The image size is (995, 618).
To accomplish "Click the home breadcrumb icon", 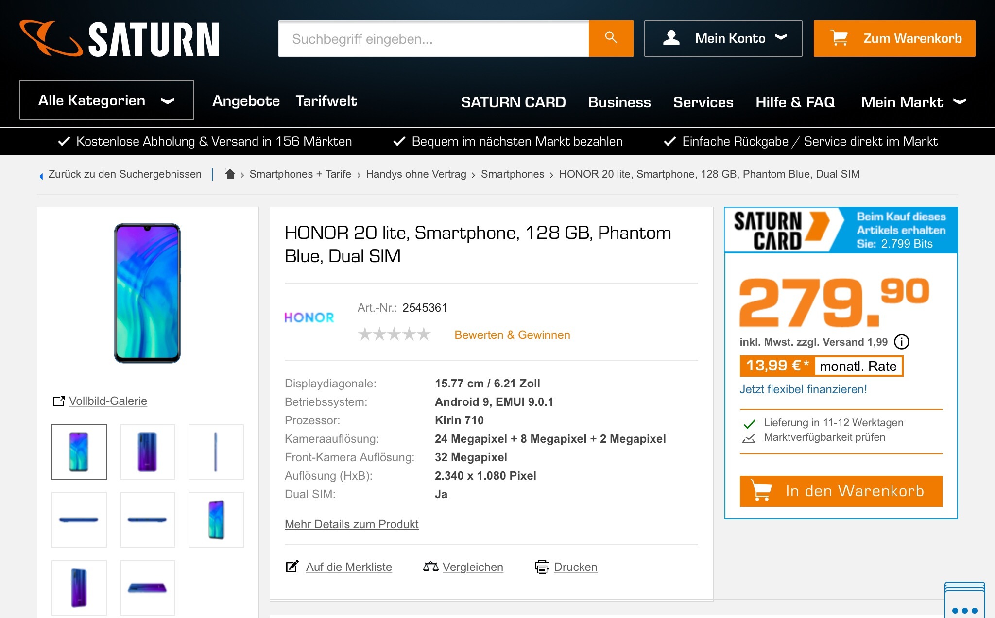I will (230, 174).
